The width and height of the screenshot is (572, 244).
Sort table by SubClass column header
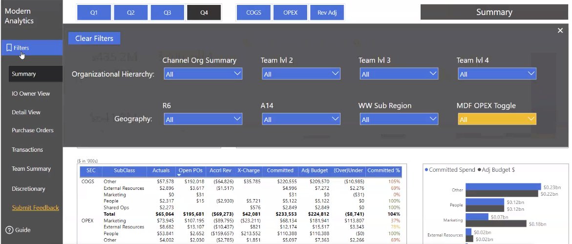pos(125,170)
